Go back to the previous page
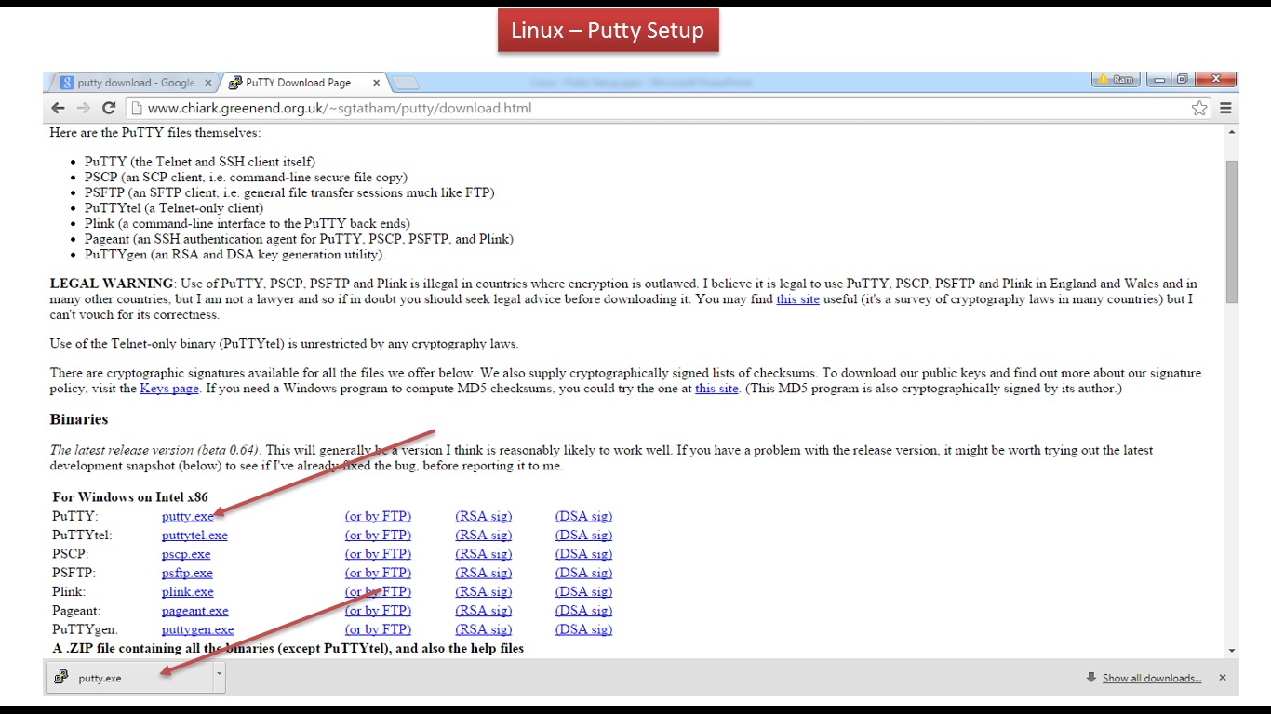Image resolution: width=1271 pixels, height=714 pixels. tap(58, 108)
